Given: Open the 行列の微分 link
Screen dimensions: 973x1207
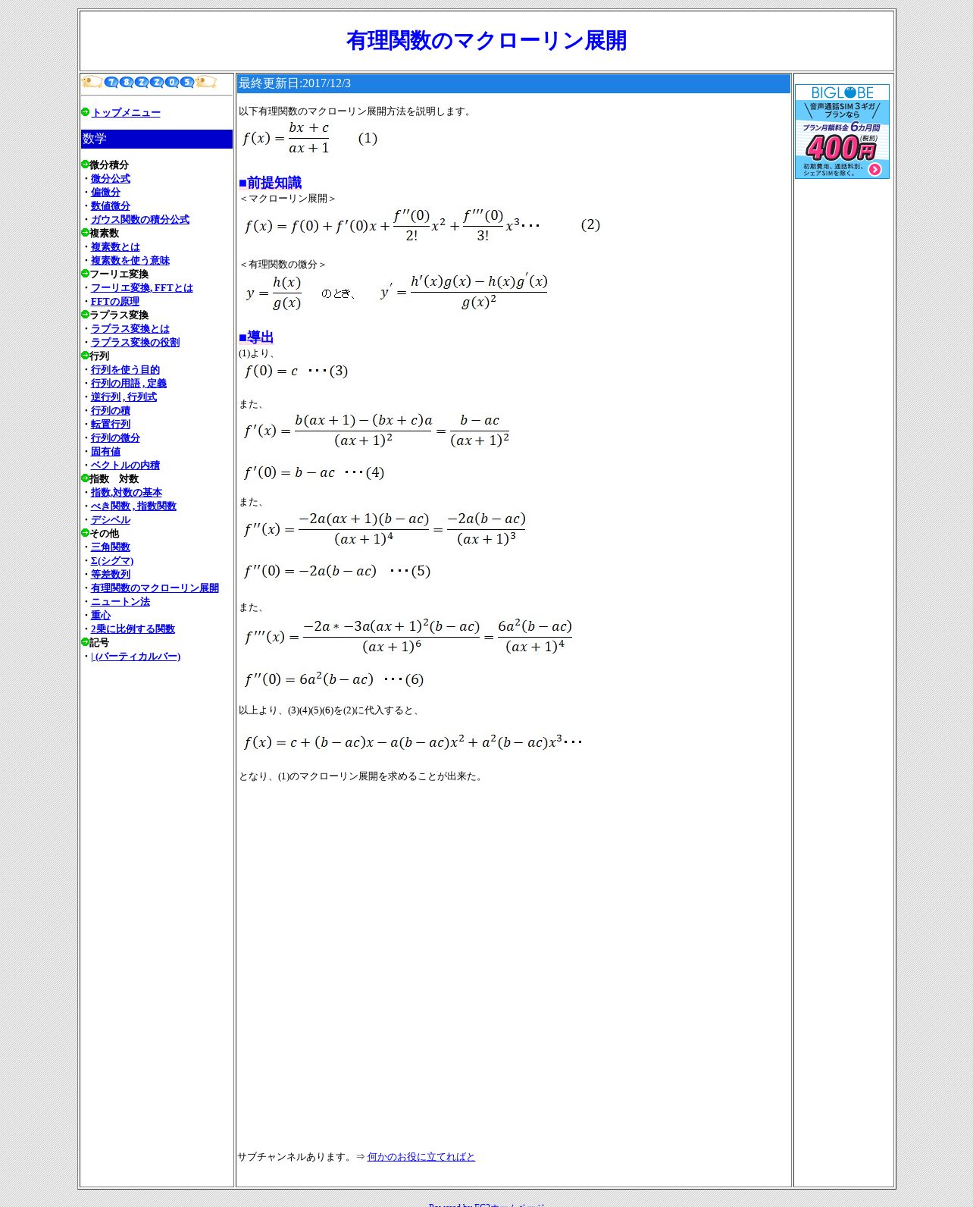Looking at the screenshot, I should point(115,437).
